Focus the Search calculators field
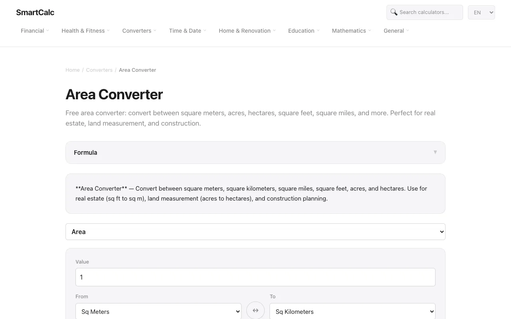The height and width of the screenshot is (319, 511). point(425,12)
